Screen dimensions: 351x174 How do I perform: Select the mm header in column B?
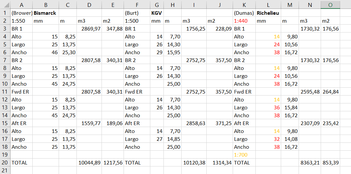(x=46, y=21)
